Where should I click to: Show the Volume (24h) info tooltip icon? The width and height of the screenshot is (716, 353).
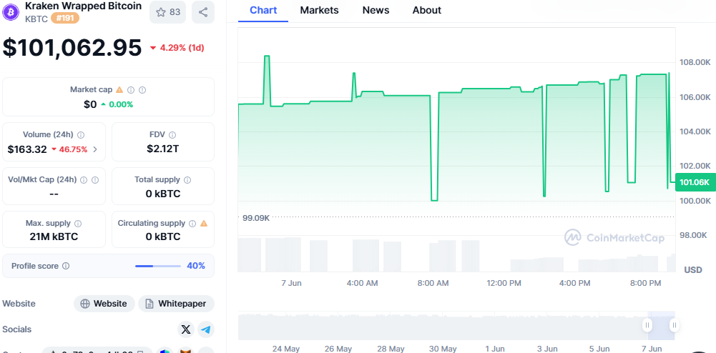tap(81, 134)
